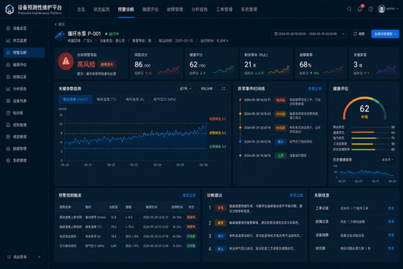Expand the 历史健康趋势 period dropdown
The width and height of the screenshot is (403, 269).
click(387, 159)
